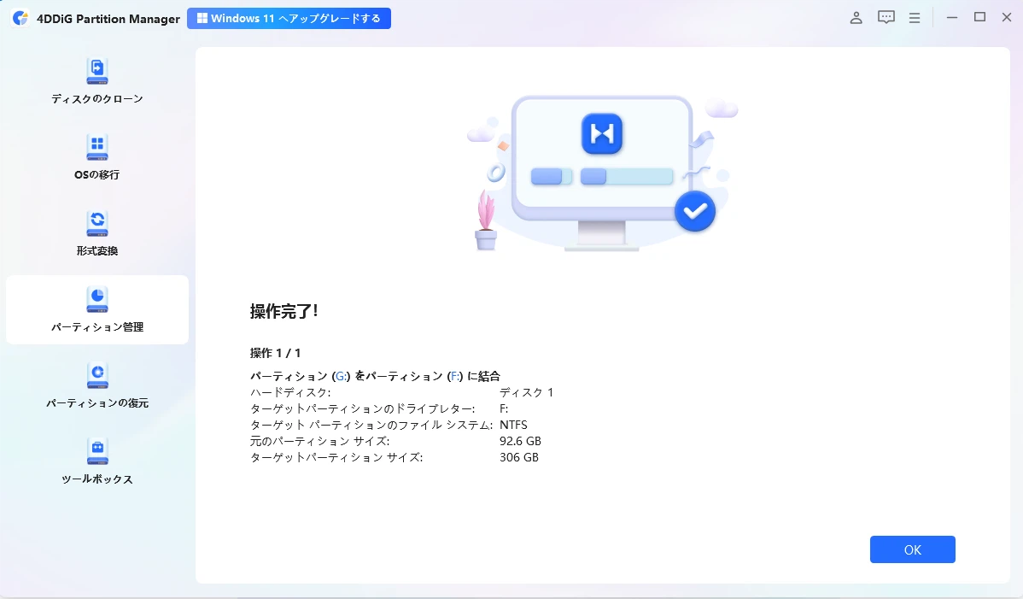The image size is (1023, 599).
Task: Confirm completion with the OK button
Action: pos(912,549)
